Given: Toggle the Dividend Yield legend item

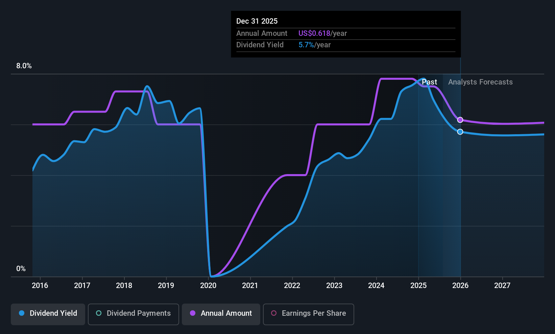Looking at the screenshot, I should point(48,314).
